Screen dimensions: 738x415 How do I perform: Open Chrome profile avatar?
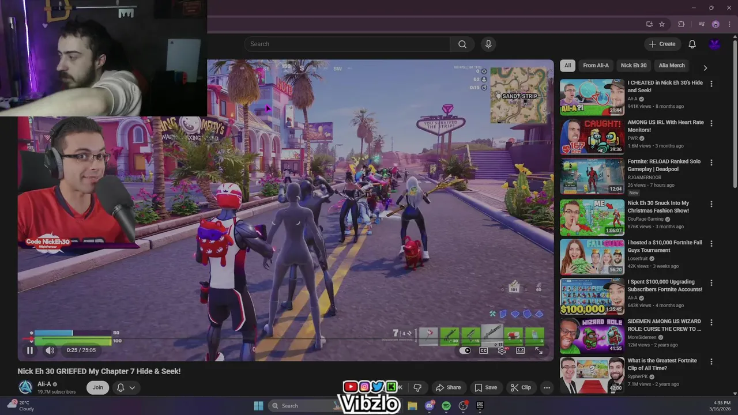pyautogui.click(x=716, y=24)
